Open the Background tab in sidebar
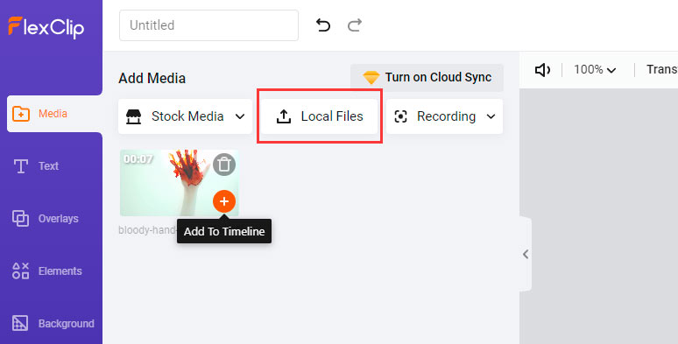Viewport: 678px width, 344px height. click(x=53, y=324)
